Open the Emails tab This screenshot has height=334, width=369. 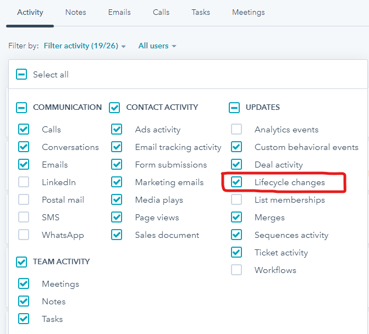click(x=119, y=12)
